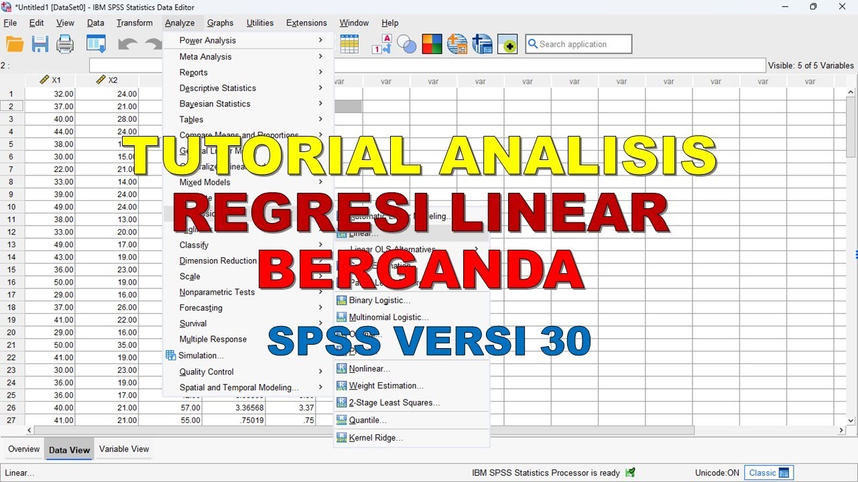Click the ruler icon in the X2 column header
The width and height of the screenshot is (858, 482).
tap(101, 80)
